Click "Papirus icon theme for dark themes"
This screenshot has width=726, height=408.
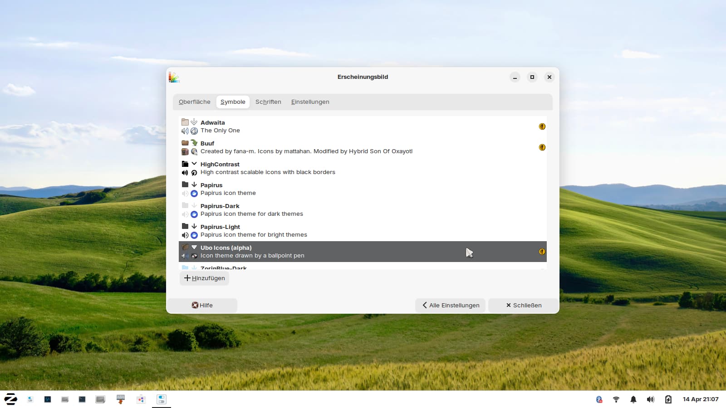tap(252, 214)
